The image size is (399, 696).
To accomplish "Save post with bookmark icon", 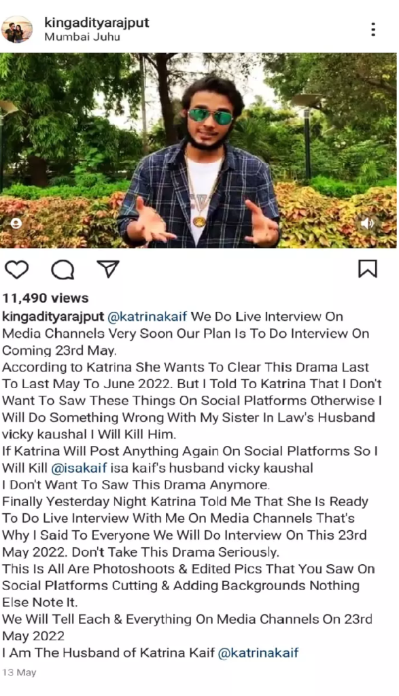I will 368,268.
